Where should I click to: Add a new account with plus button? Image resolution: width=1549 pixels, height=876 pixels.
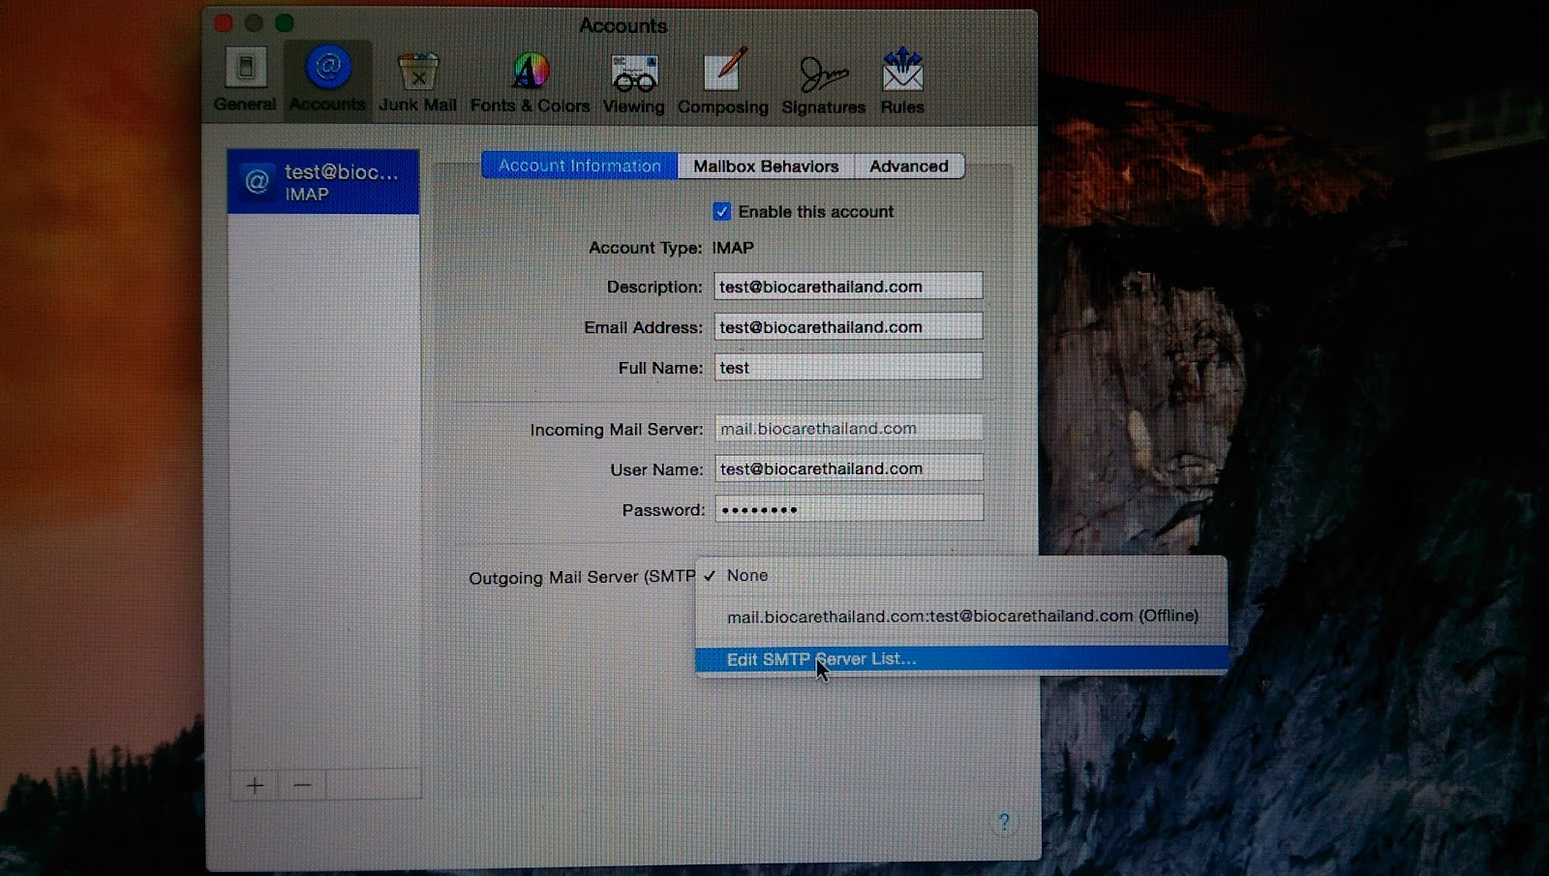click(255, 785)
